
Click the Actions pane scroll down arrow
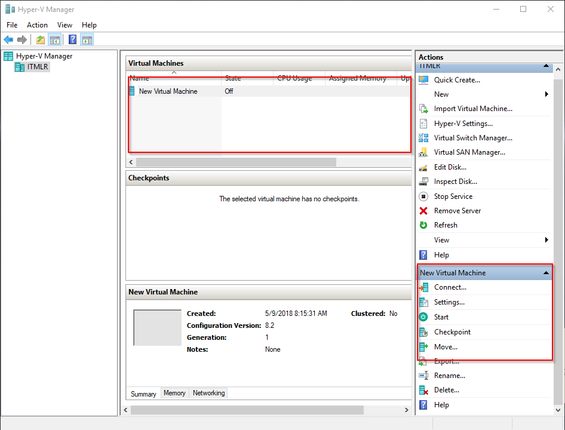[558, 410]
